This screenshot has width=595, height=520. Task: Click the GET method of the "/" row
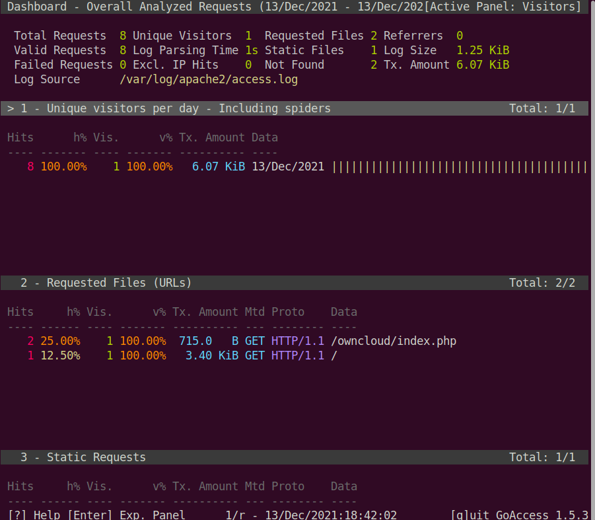point(255,355)
